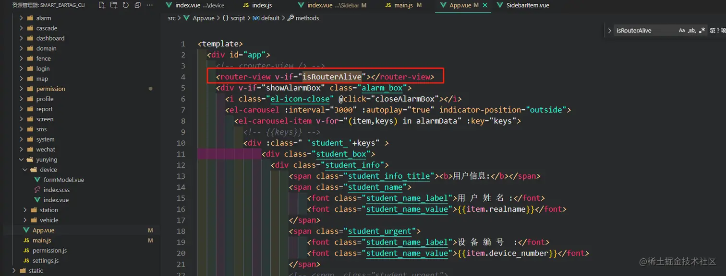Switch to index.vue Sidebar tab
Screen dimensions: 726x276
(332, 5)
